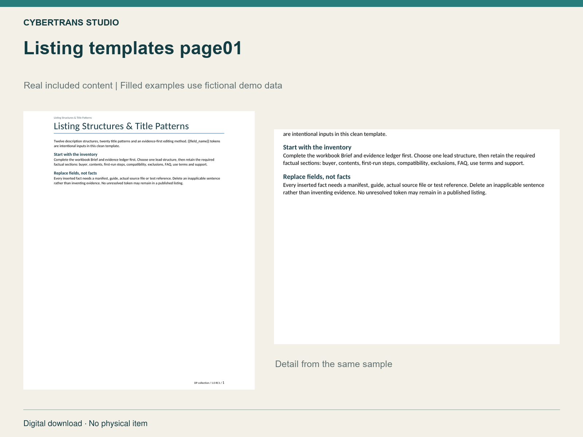Click 'Replace fields, not facts' heading in left thumbnail
The image size is (583, 437).
[75, 173]
